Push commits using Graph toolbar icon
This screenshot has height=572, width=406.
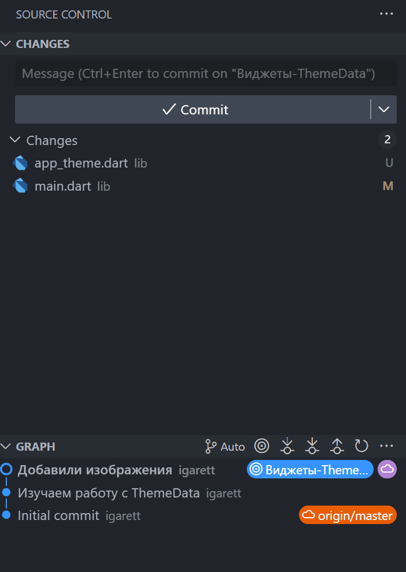click(x=337, y=446)
